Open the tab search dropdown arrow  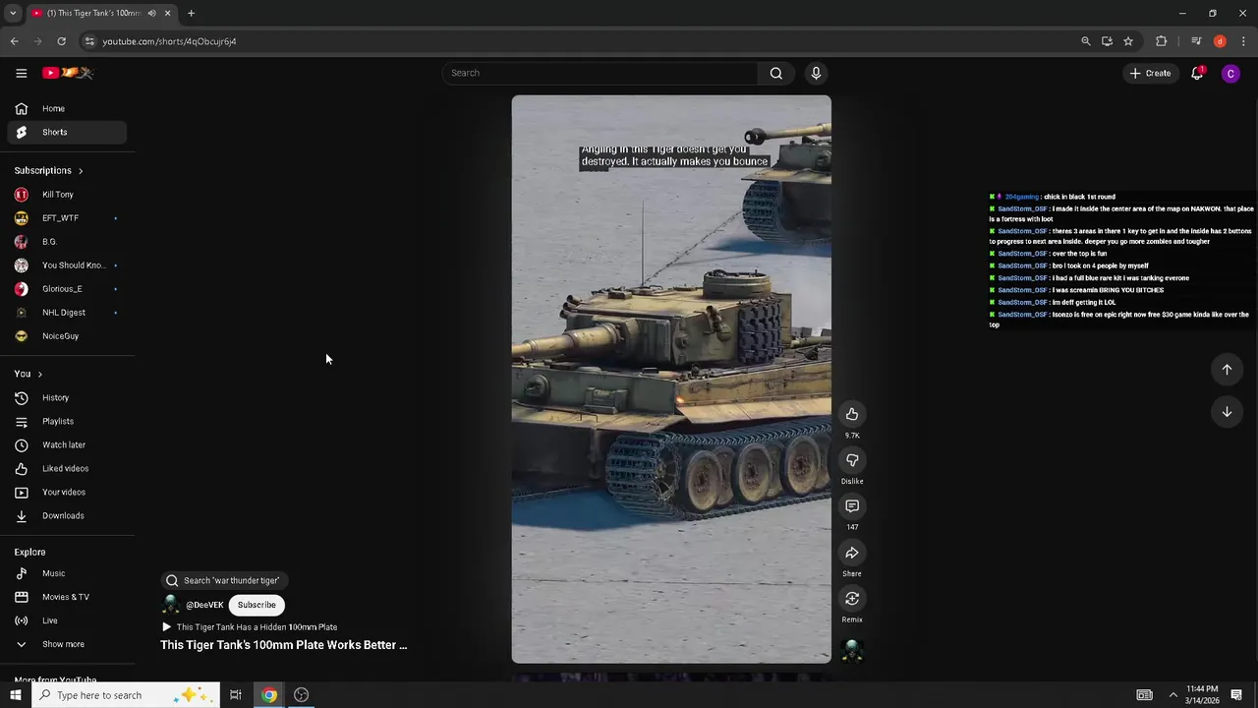point(13,13)
